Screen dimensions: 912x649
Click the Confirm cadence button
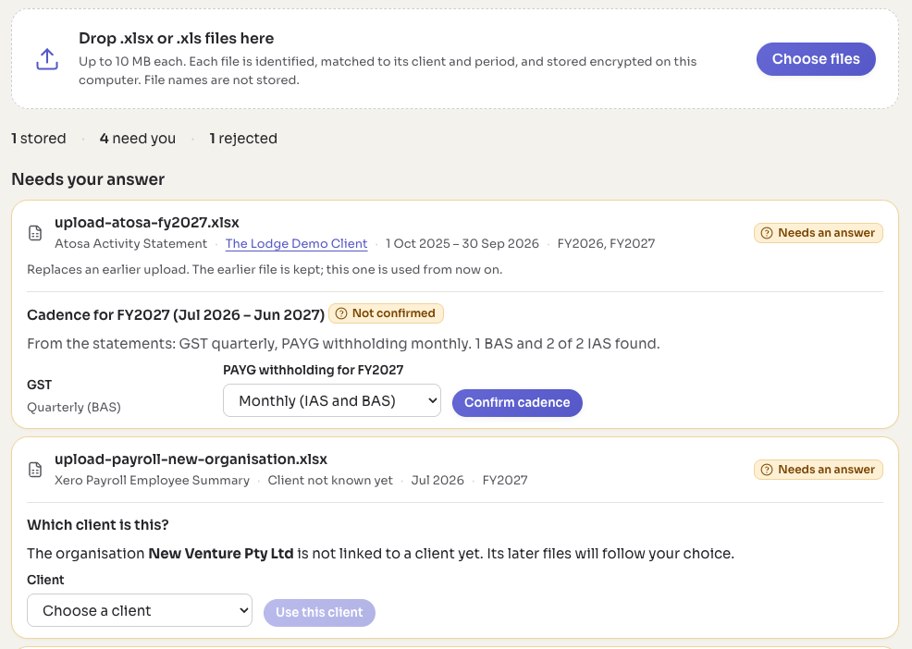click(517, 402)
